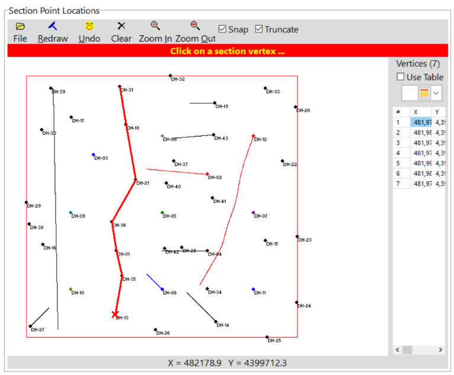Image resolution: width=454 pixels, height=375 pixels.
Task: Select vertex row 1 X value
Action: coord(422,122)
